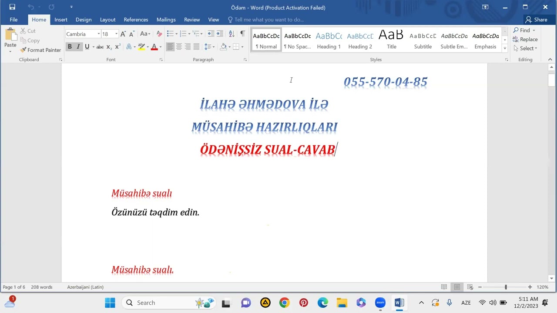The height and width of the screenshot is (313, 557).
Task: Toggle Strikethrough formatting
Action: (x=100, y=47)
